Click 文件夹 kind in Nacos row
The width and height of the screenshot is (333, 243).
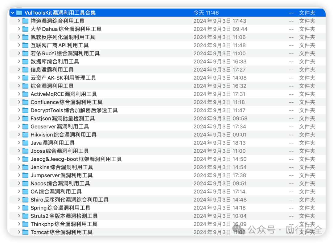[307, 183]
